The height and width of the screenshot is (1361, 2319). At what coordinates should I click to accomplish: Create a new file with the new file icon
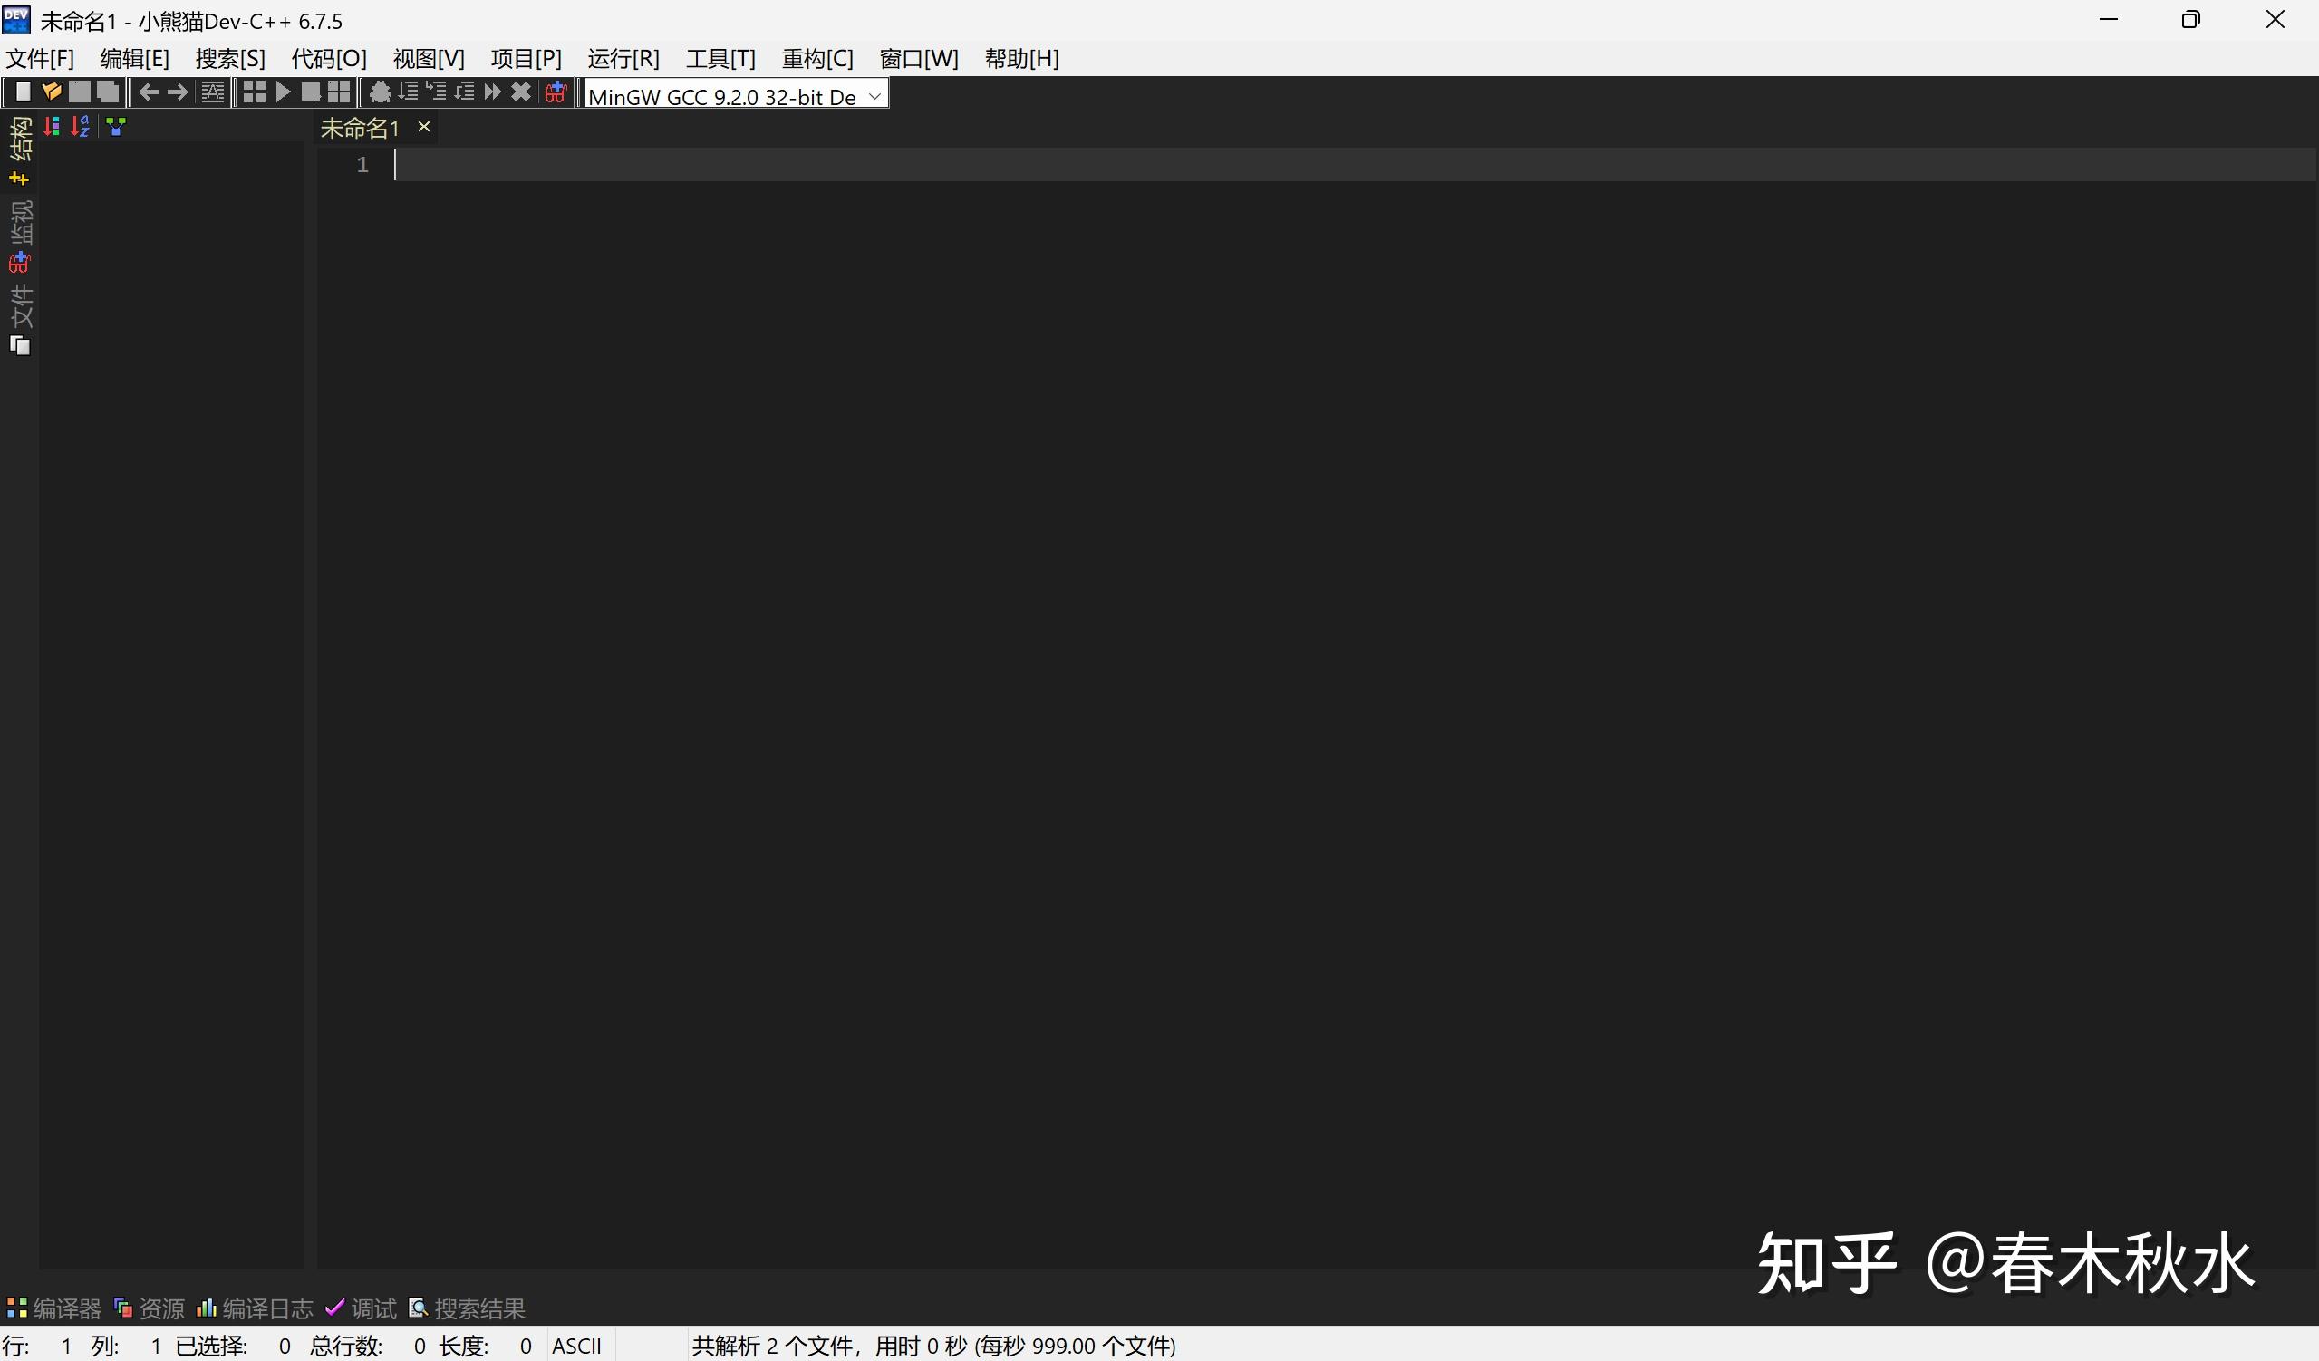pos(22,92)
